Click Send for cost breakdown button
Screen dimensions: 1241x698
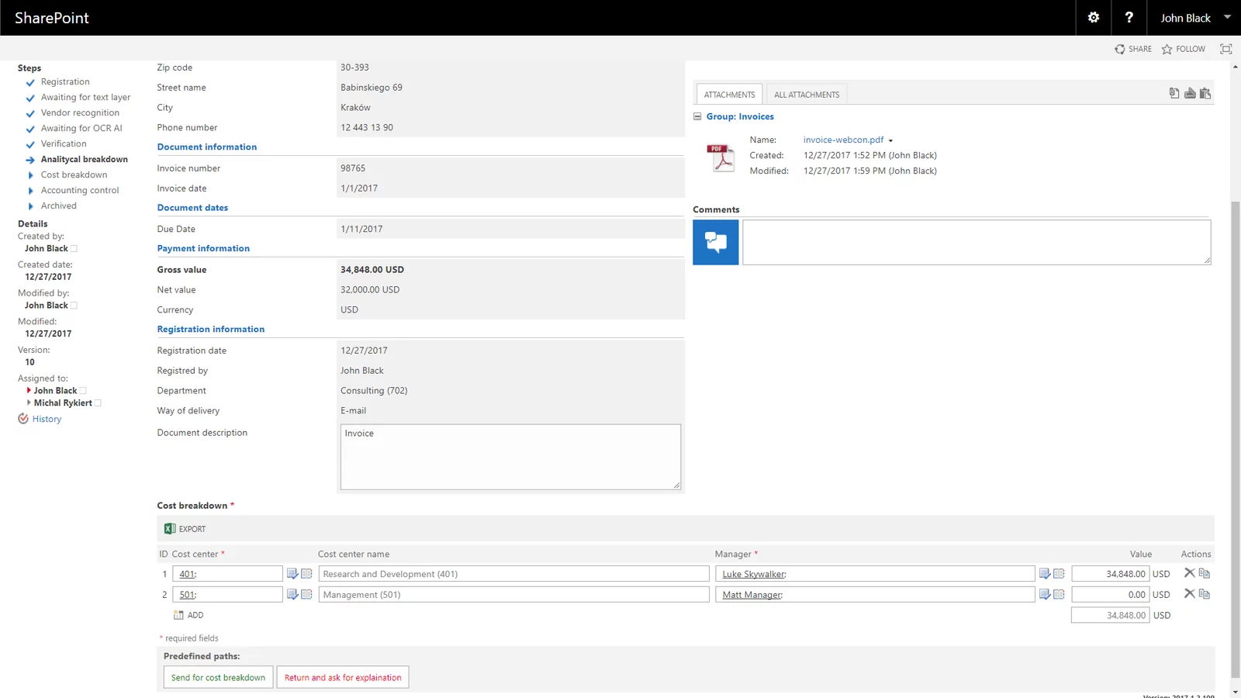[218, 677]
